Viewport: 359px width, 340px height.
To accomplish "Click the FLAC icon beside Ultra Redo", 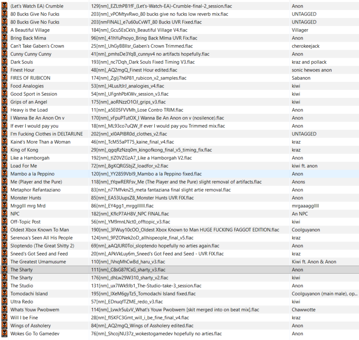I will 4,302.
